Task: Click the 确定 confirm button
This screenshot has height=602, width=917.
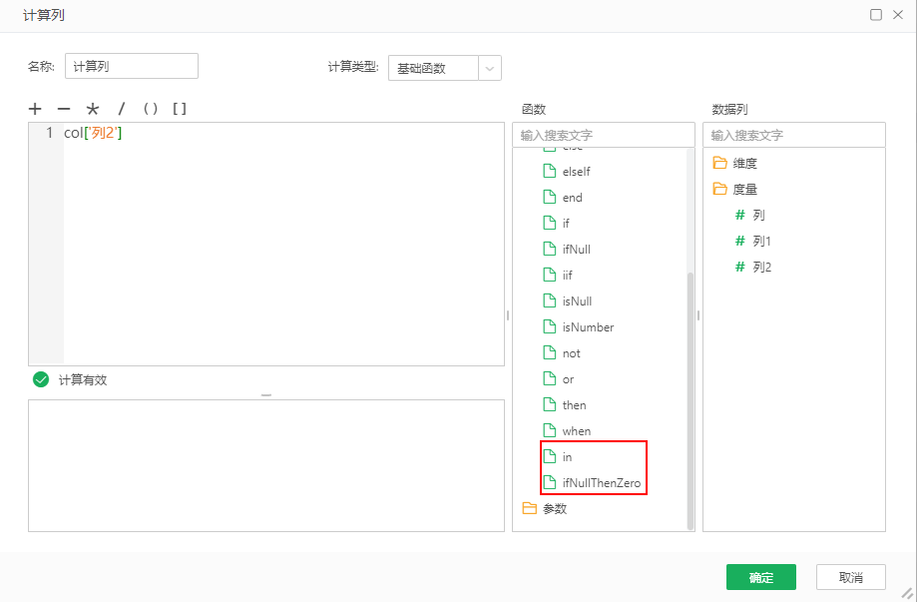Action: click(760, 577)
